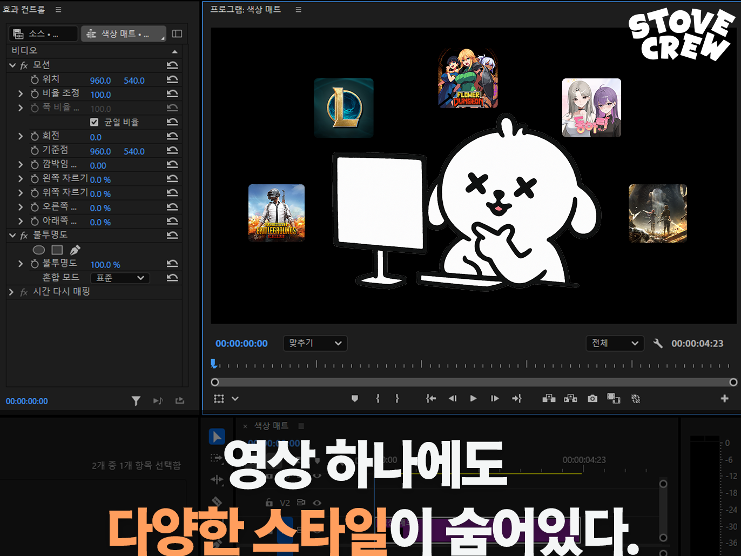
Task: Toggle animation stopwatch for 불투명도 value
Action: tap(35, 264)
